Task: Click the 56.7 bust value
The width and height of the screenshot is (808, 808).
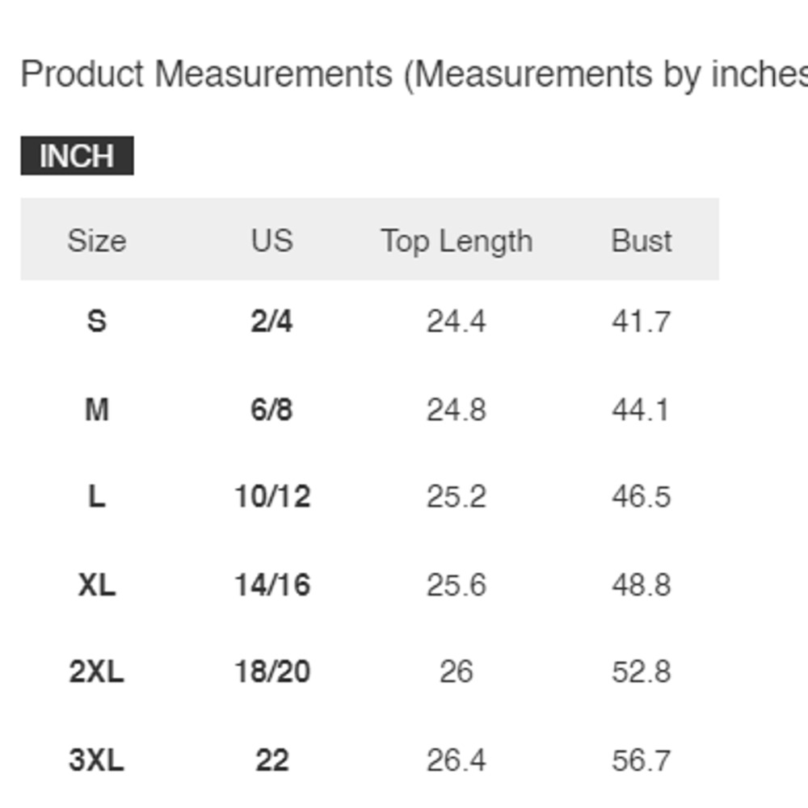Action: [x=641, y=760]
